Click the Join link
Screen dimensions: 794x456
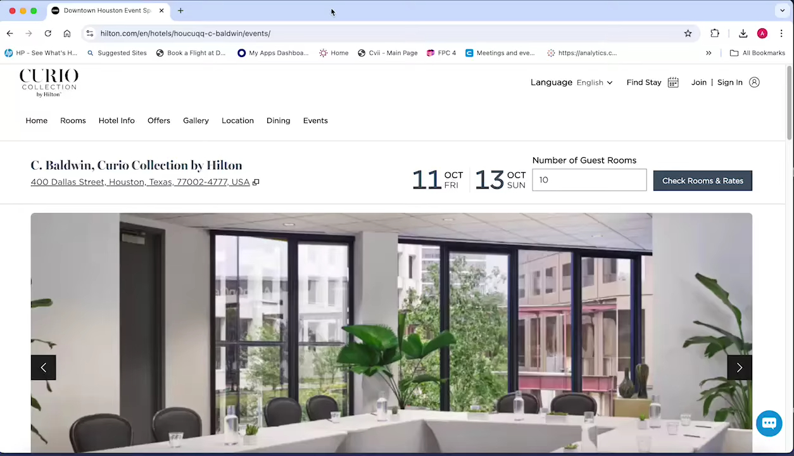pyautogui.click(x=699, y=82)
